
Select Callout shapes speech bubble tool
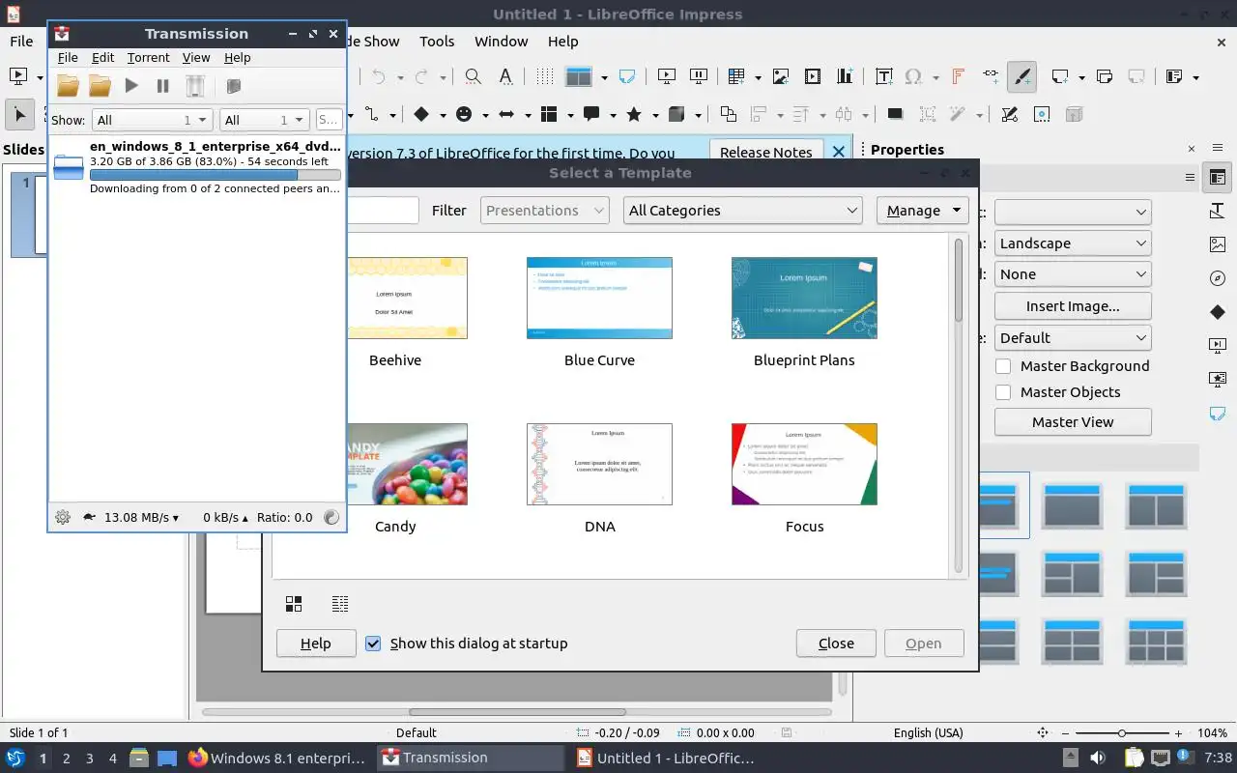(x=591, y=114)
